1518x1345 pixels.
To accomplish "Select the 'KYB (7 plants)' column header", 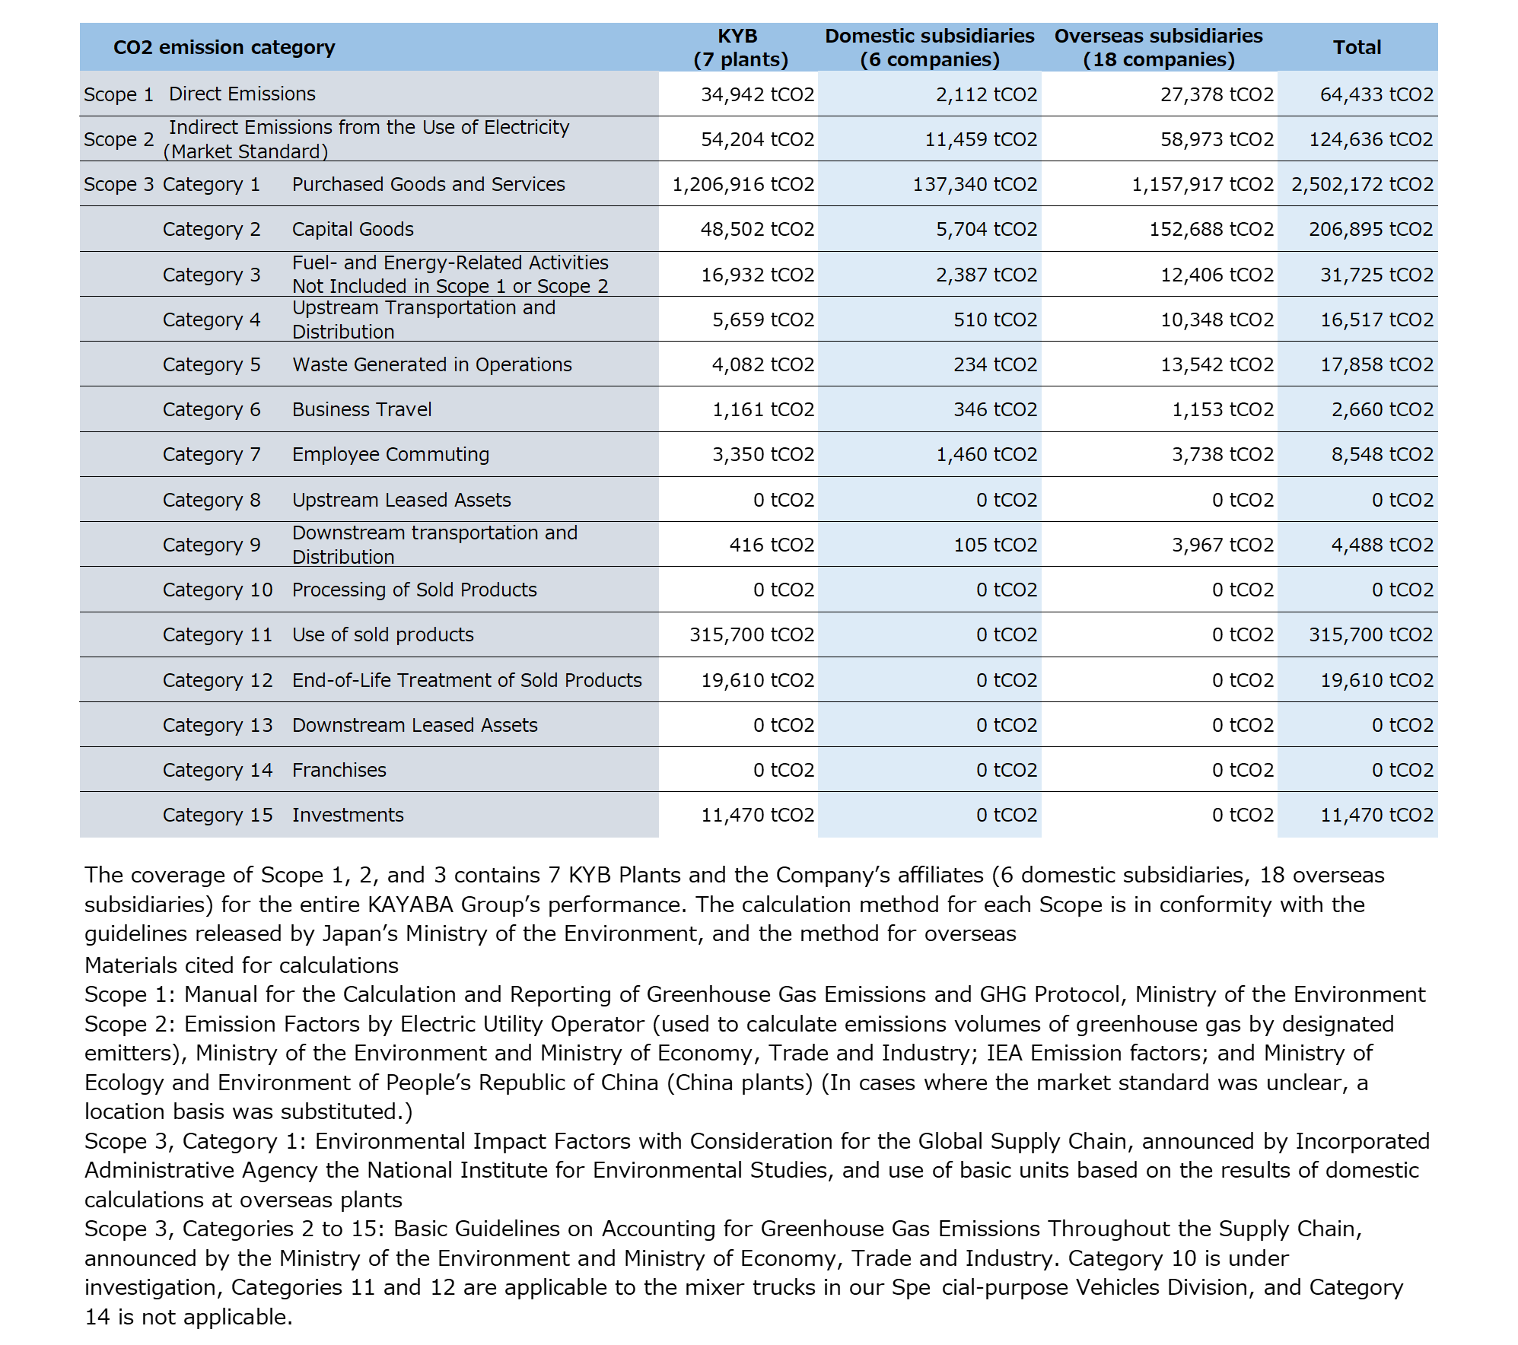I will [739, 47].
